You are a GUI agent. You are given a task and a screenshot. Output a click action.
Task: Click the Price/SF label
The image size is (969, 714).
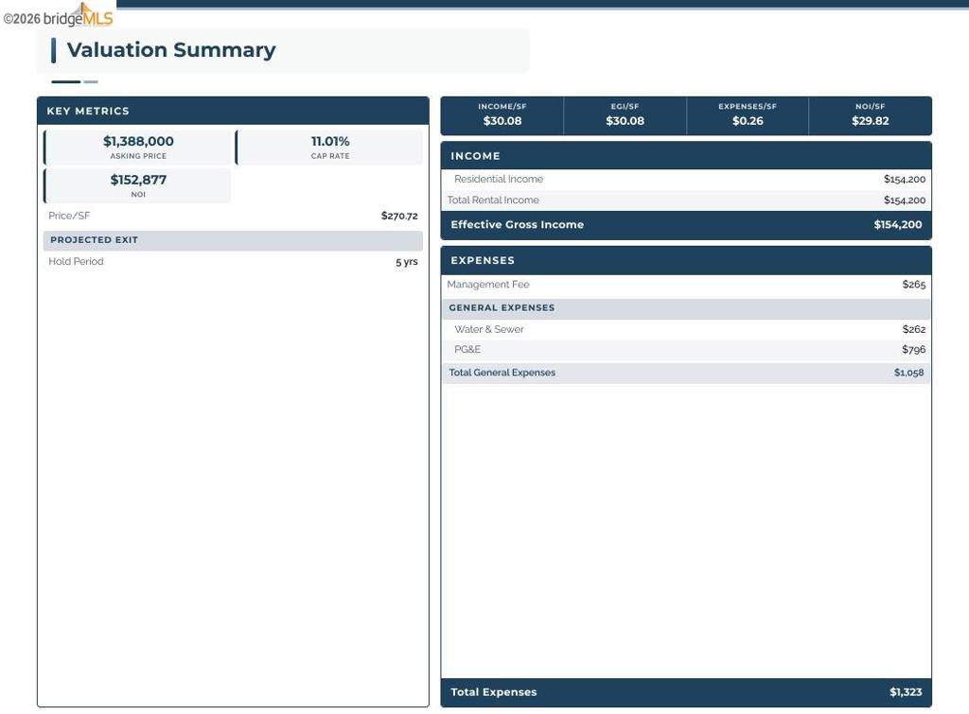[69, 216]
